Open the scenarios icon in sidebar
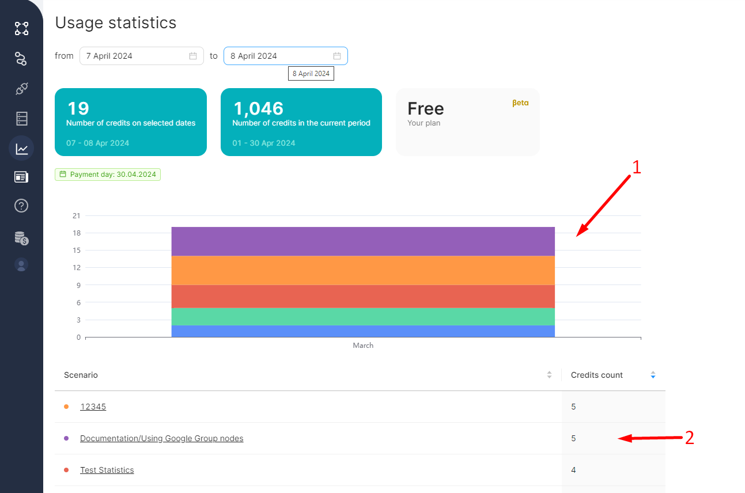 click(x=21, y=29)
